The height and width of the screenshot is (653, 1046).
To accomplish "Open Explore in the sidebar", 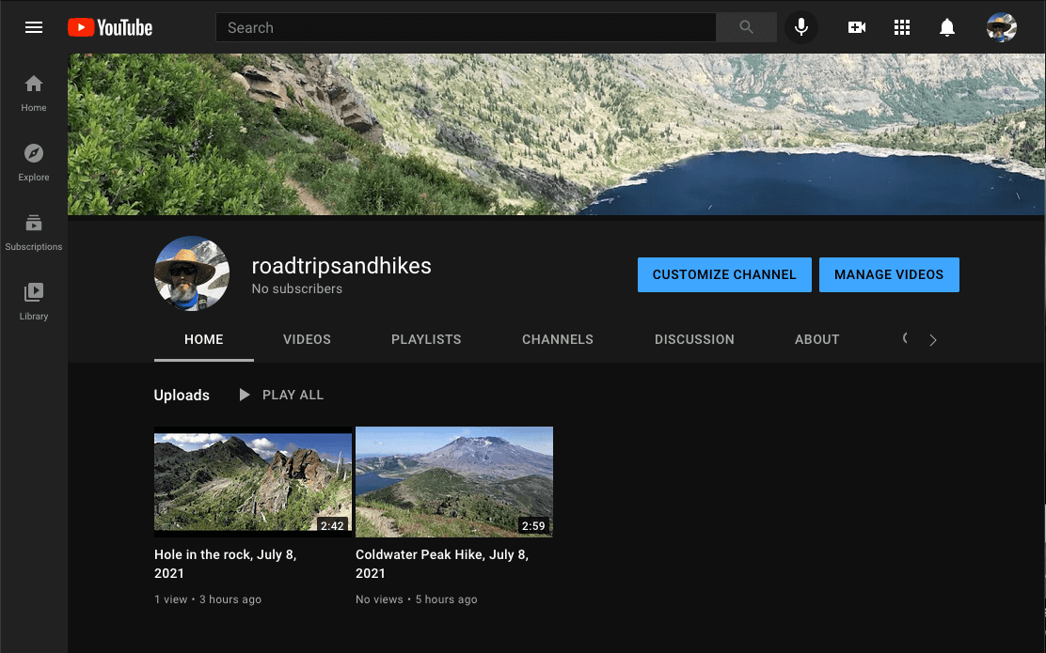I will pos(33,163).
